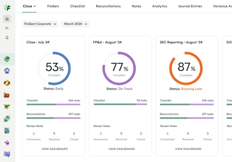Viewport: 232px width, 162px height.
Task: Select the green checkmark Close module icon
Action: [x=7, y=59]
